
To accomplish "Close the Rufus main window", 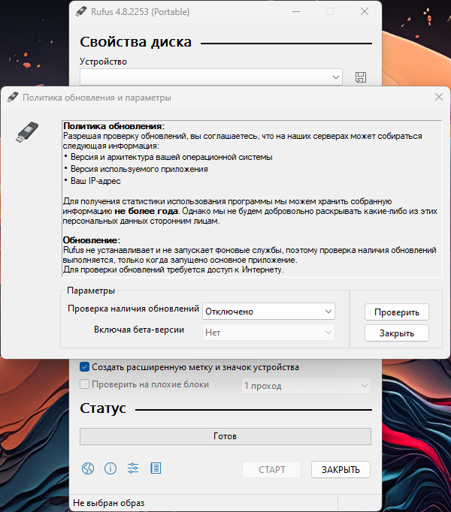I will pos(365,12).
